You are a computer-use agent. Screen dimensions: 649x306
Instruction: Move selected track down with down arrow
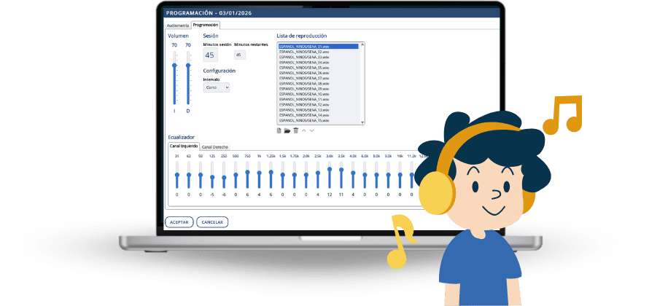(x=312, y=130)
